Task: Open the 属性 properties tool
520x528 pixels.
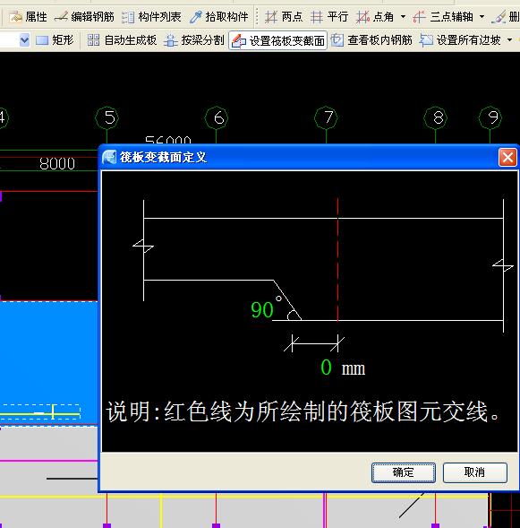Action: coord(28,16)
